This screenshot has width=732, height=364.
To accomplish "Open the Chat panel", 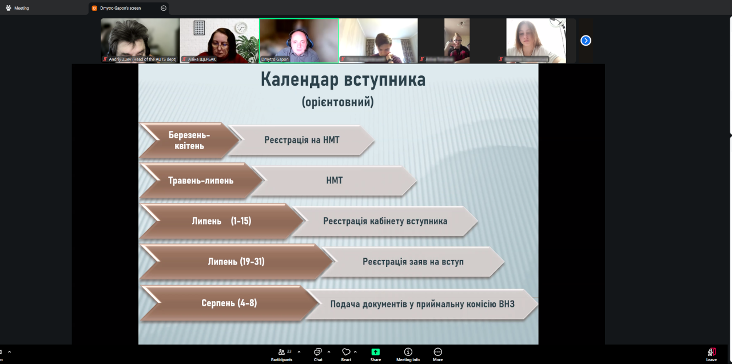I will pos(318,354).
